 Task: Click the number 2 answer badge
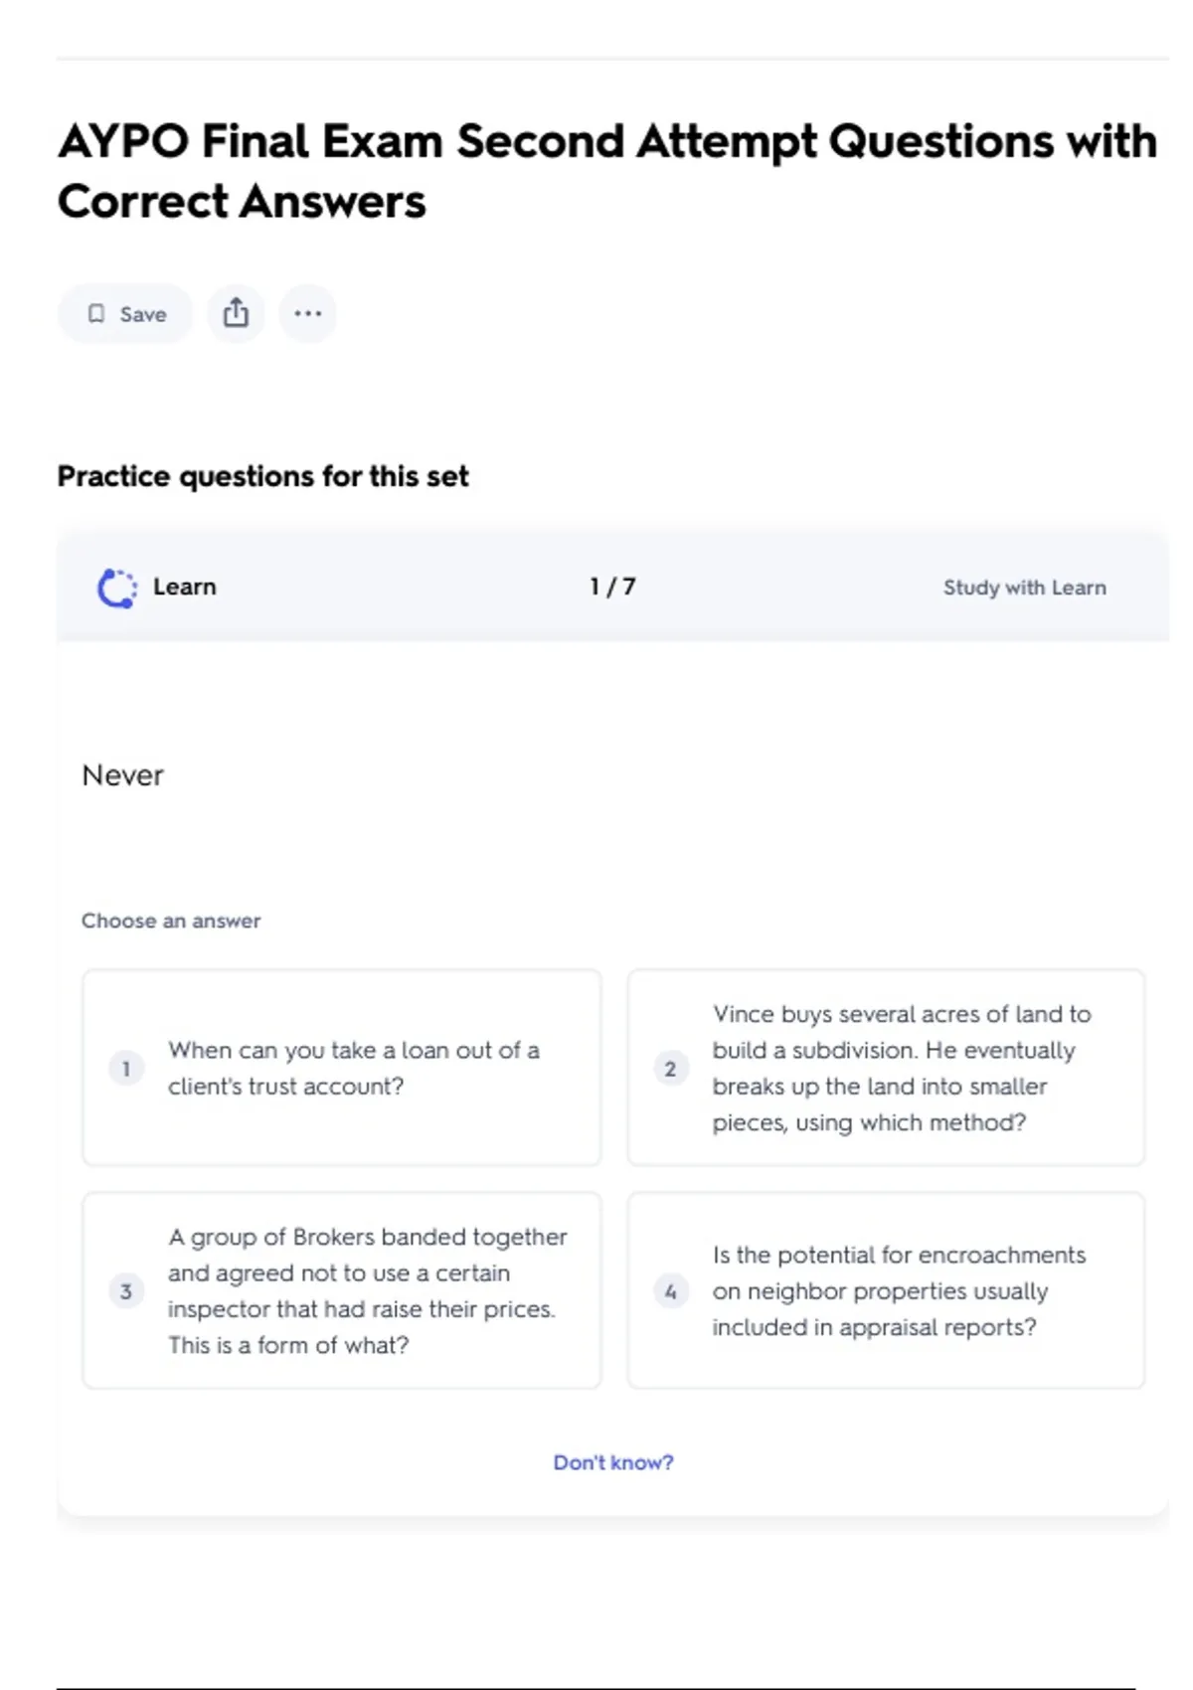[670, 1069]
